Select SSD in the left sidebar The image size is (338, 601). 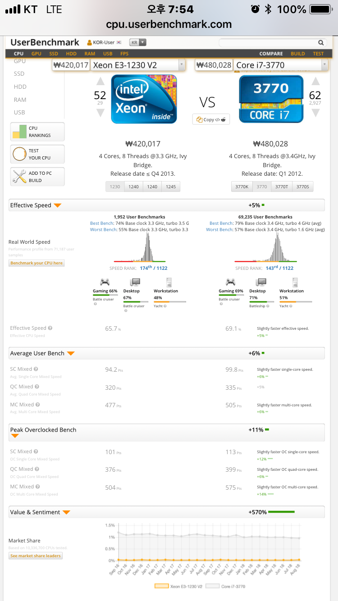pos(19,73)
